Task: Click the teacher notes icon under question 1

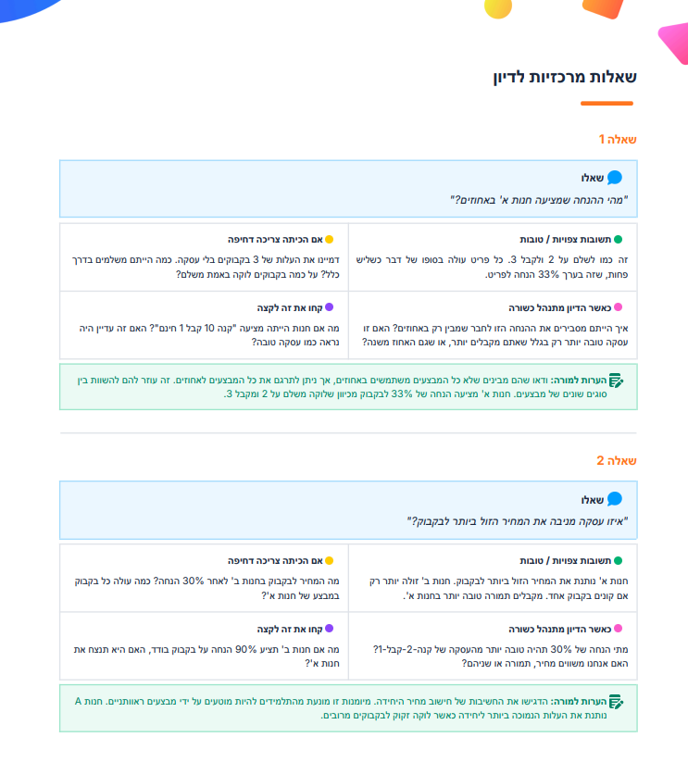Action: tap(617, 381)
